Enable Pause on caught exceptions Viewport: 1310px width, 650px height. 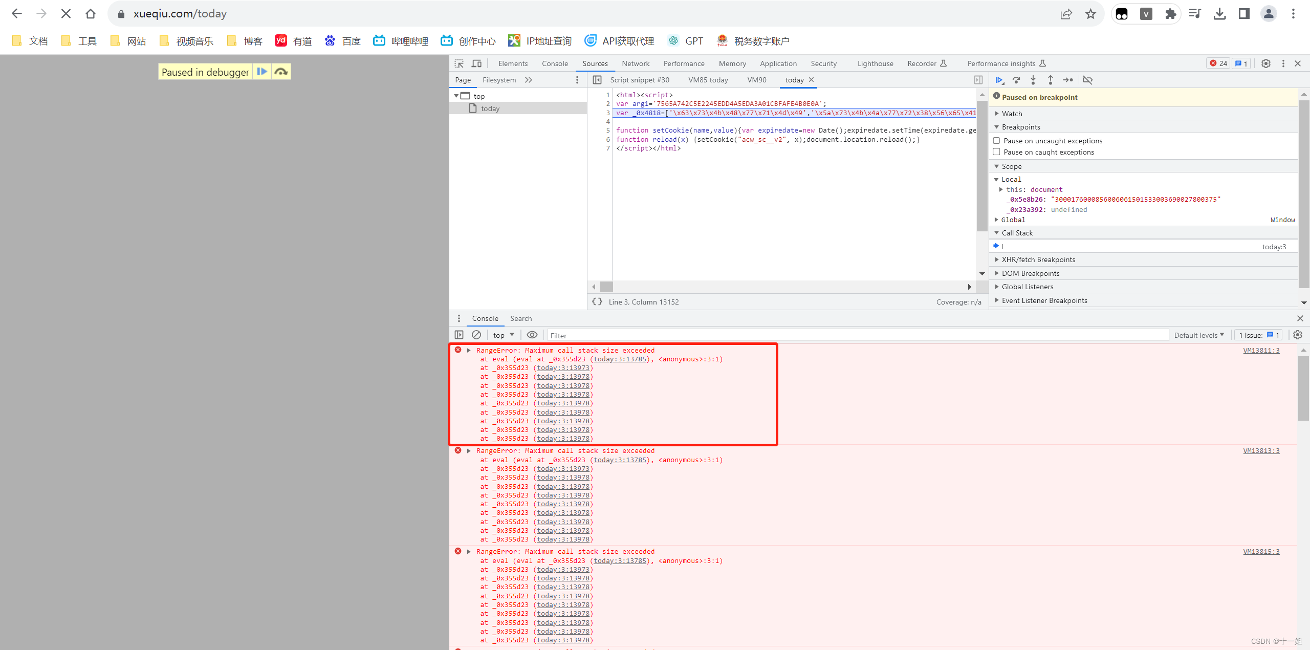[x=996, y=152]
